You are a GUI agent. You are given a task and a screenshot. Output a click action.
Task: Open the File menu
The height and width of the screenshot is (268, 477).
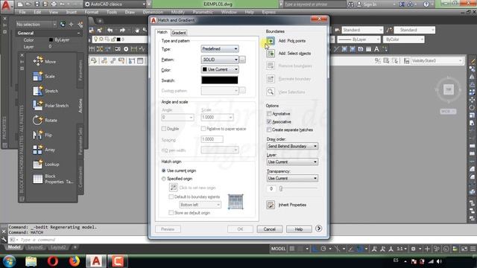click(x=22, y=12)
